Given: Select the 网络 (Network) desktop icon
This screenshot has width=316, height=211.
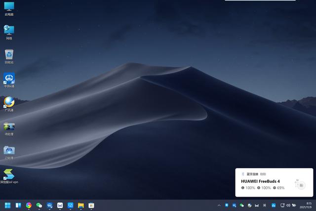Looking at the screenshot, I should click(x=9, y=32).
